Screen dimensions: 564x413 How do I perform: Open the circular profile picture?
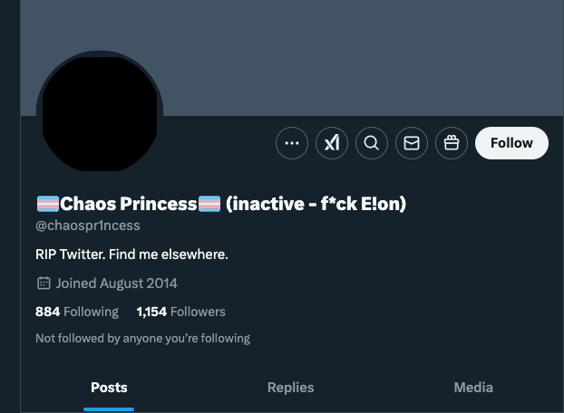[100, 113]
